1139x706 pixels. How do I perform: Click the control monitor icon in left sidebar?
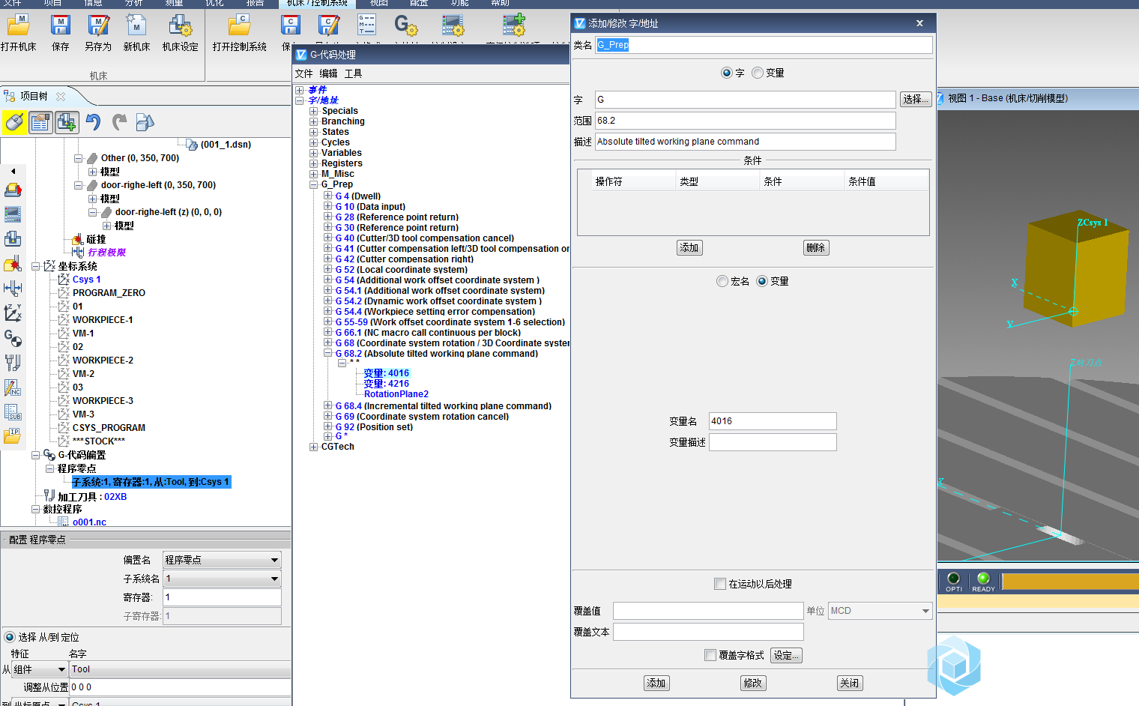[13, 214]
